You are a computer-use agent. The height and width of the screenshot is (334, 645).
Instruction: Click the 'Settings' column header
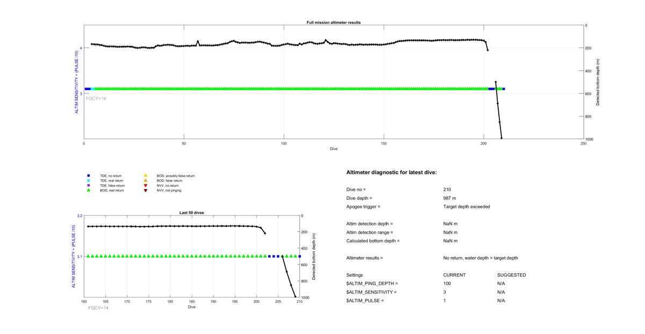point(355,275)
